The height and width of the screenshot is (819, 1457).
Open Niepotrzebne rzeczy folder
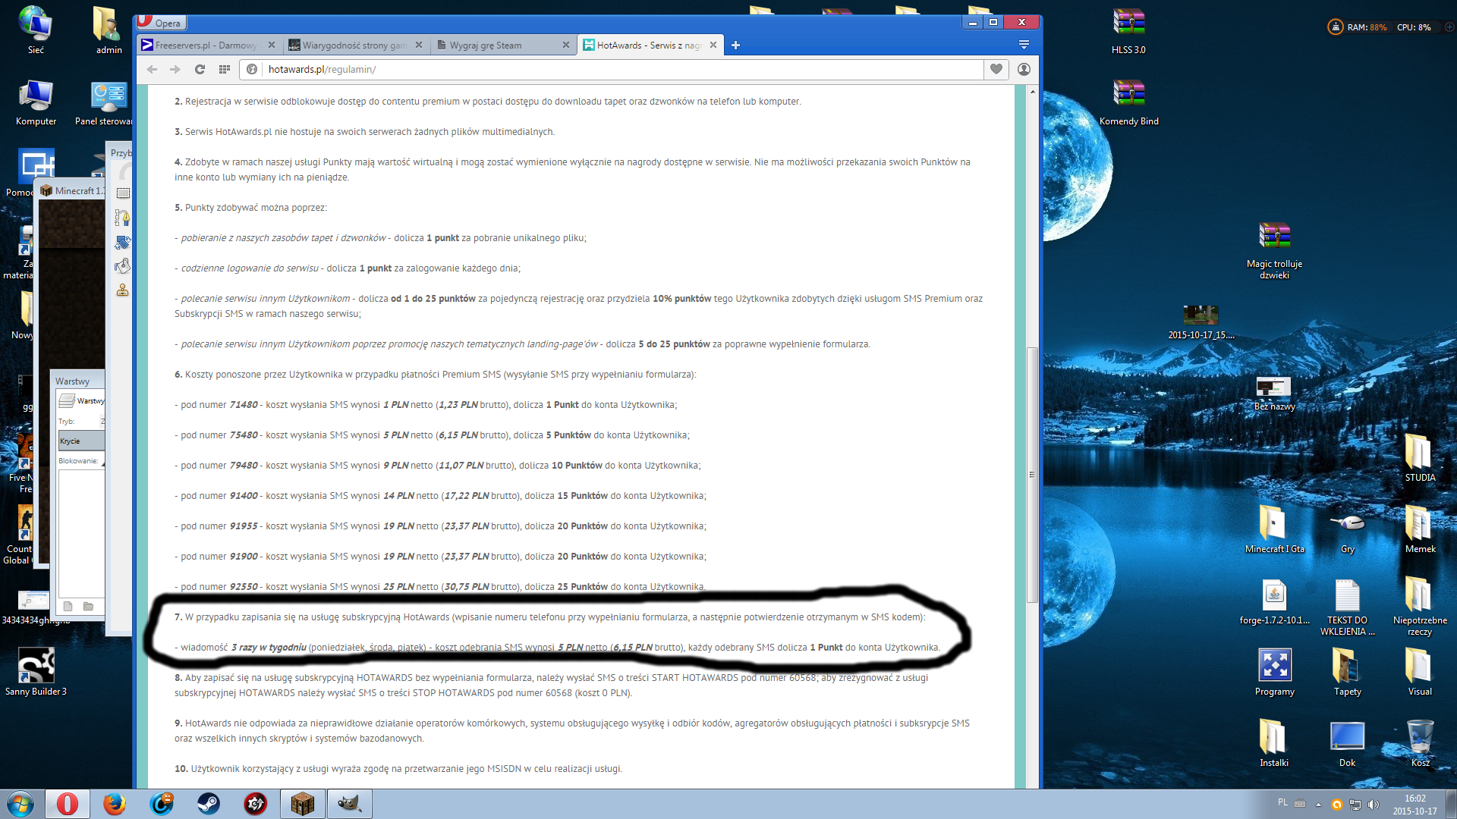coord(1420,607)
